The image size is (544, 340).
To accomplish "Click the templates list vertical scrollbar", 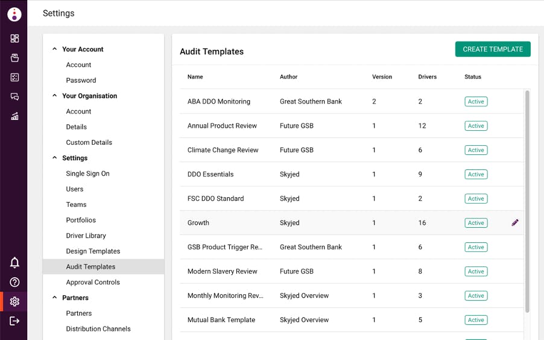I will tap(527, 199).
